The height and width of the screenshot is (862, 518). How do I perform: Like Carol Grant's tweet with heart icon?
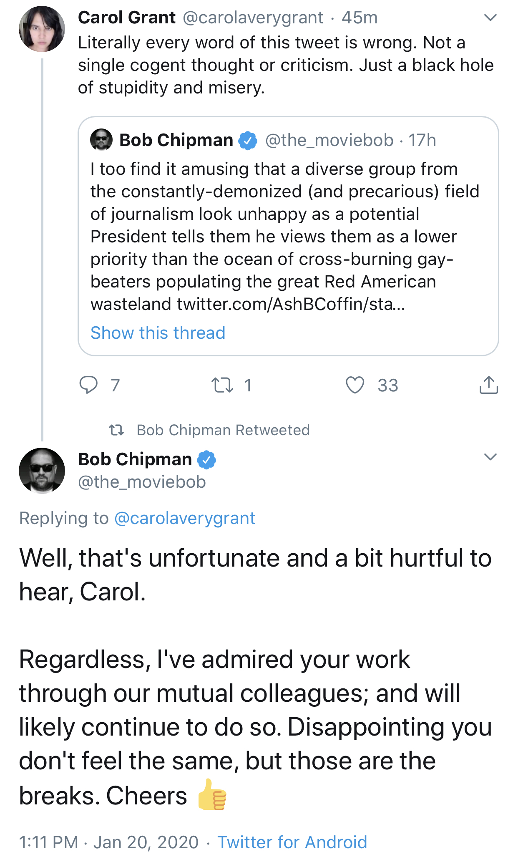point(355,385)
